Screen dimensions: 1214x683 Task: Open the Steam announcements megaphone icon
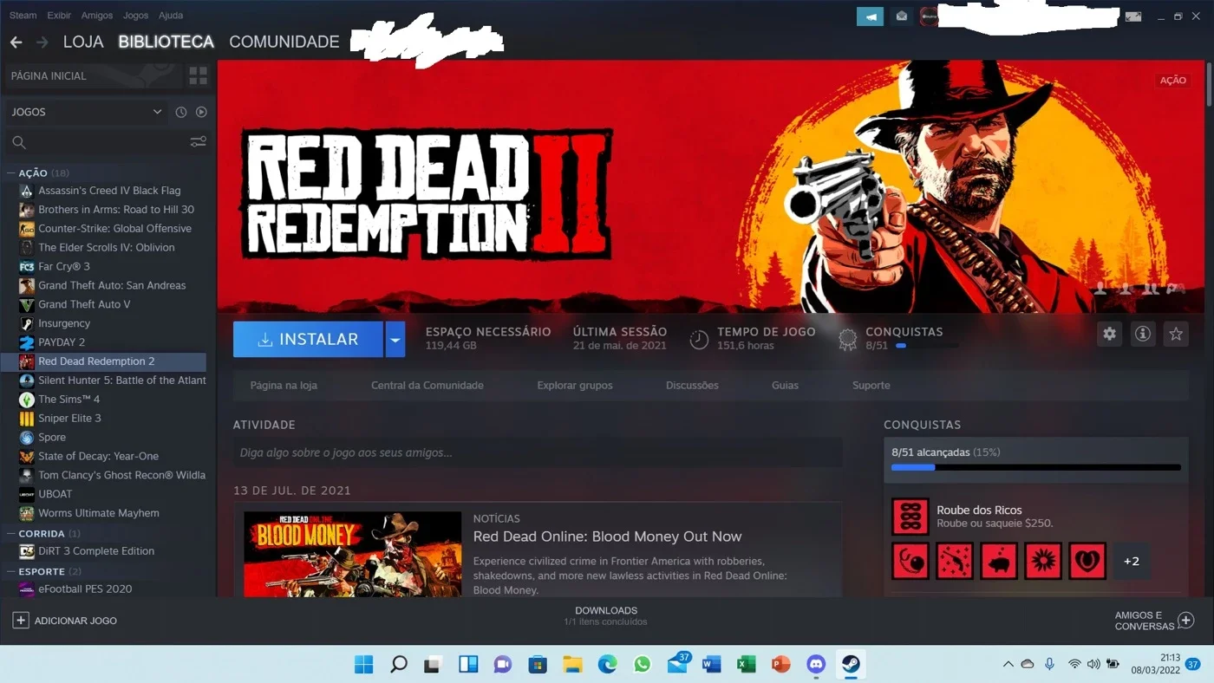[870, 16]
